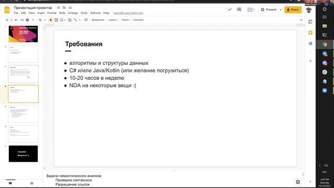334x188 pixels.
Task: Open the View menu
Action: point(31,13)
